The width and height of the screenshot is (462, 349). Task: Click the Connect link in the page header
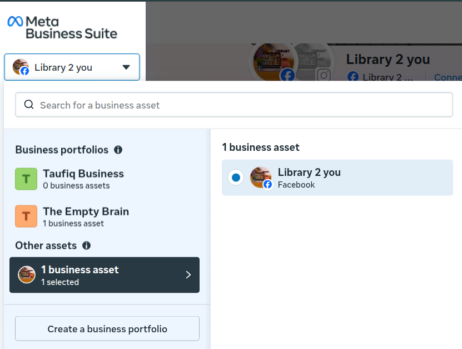point(448,77)
